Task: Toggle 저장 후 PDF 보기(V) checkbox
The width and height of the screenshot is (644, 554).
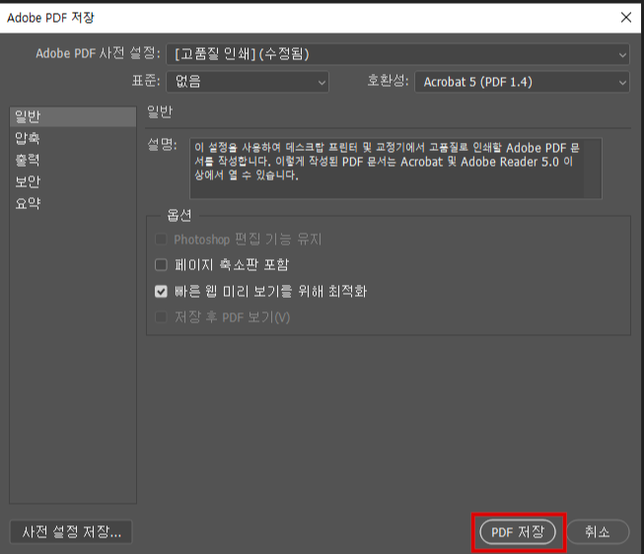Action: [x=161, y=317]
